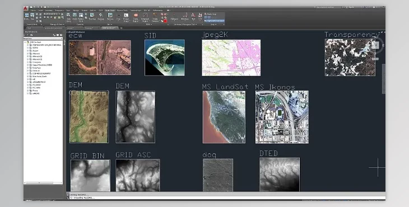
Task: Open the Process Image tool
Action: pos(126,17)
